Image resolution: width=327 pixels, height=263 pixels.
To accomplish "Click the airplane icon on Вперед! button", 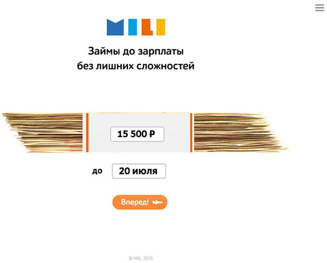I will pos(158,202).
